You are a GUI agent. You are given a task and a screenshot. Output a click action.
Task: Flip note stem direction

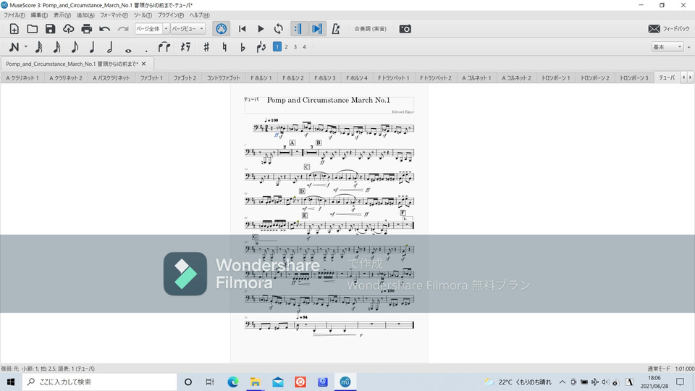261,47
